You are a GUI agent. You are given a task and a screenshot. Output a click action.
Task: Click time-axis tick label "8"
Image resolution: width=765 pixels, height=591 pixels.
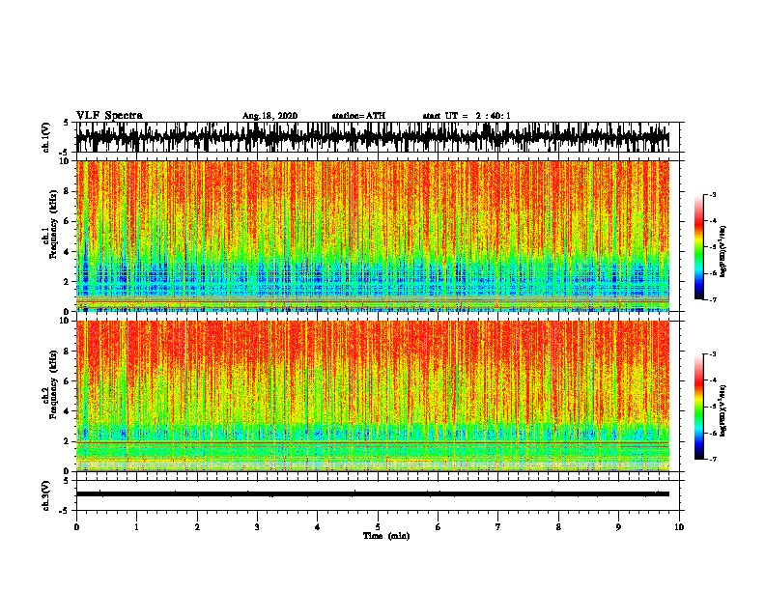coord(558,527)
